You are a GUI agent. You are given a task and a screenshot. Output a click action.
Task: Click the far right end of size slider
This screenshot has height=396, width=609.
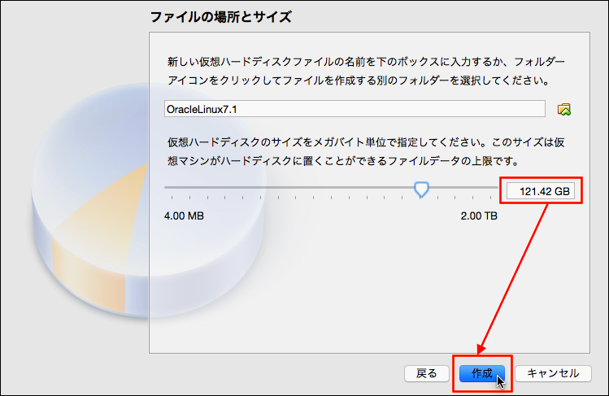496,187
